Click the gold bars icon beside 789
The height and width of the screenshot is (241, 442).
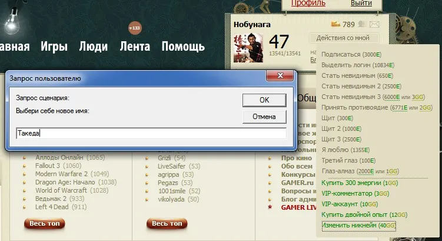coord(335,24)
